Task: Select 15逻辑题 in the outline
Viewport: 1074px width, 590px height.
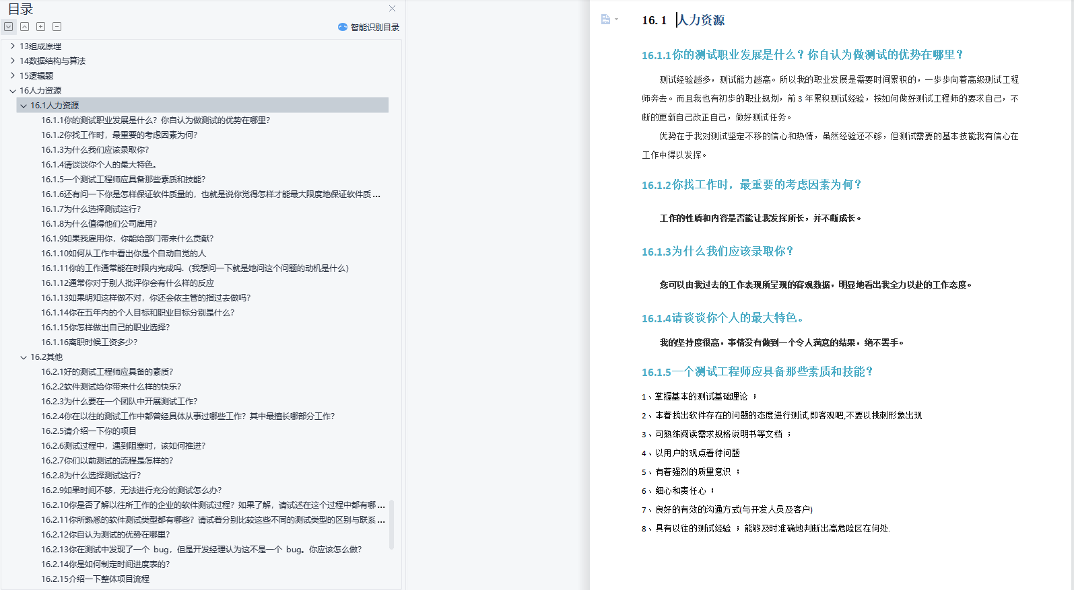Action: [36, 76]
